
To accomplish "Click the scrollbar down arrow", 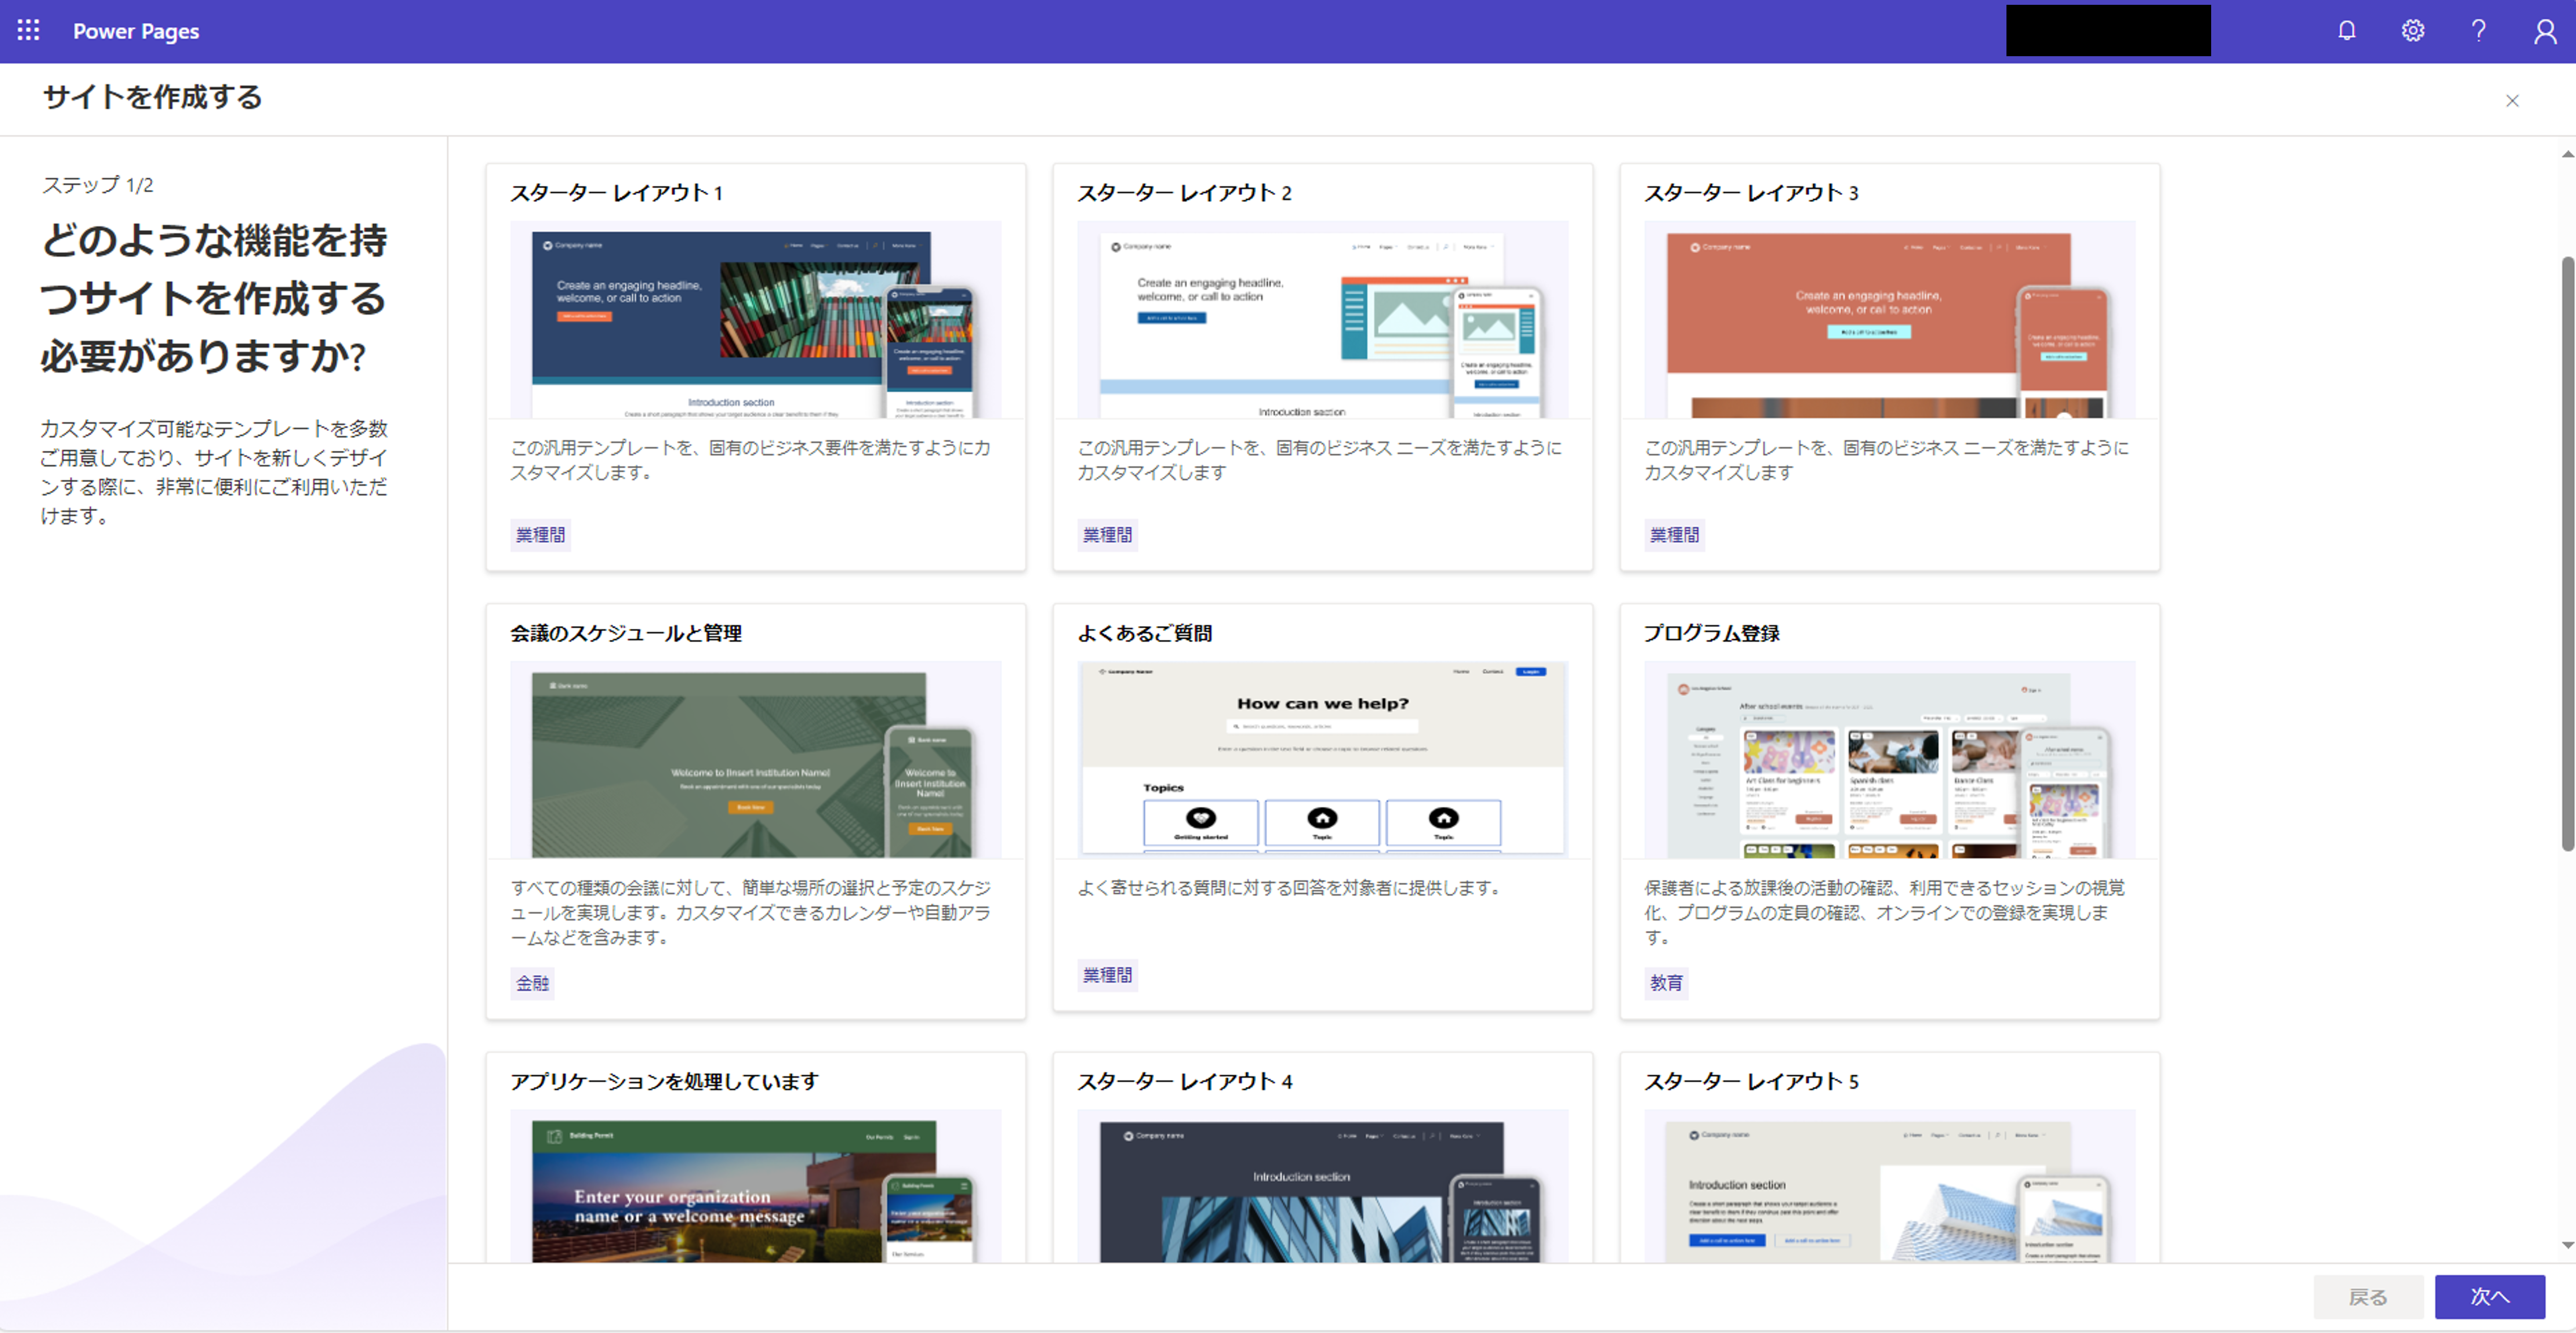I will [x=2567, y=1245].
